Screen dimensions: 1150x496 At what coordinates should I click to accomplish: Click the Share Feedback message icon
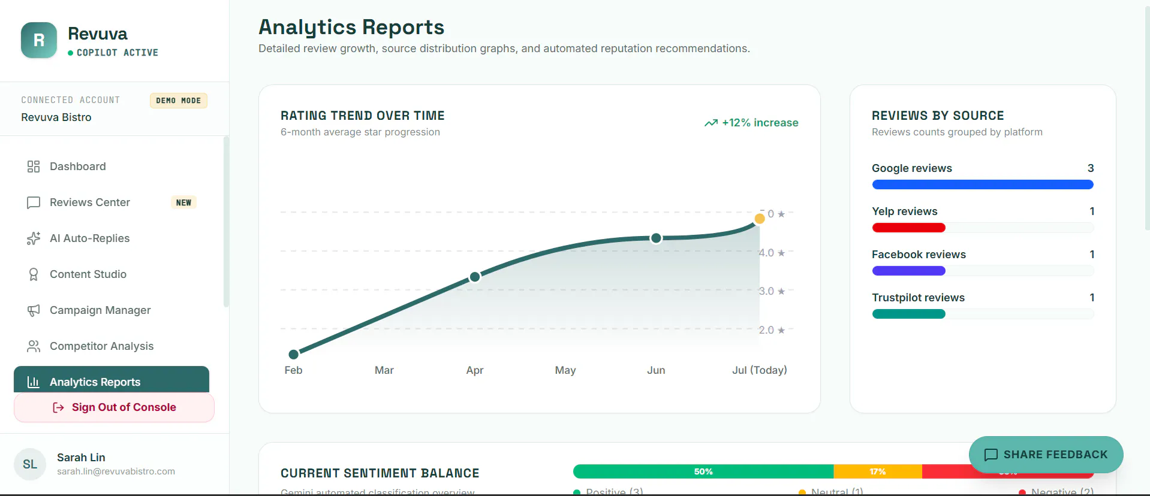coord(991,455)
